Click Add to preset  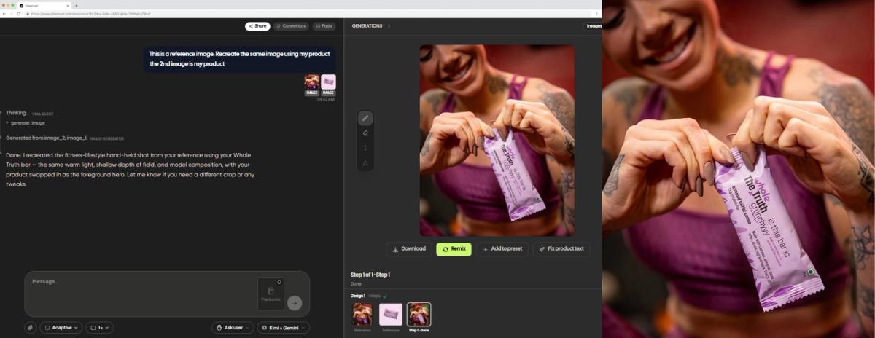(502, 249)
